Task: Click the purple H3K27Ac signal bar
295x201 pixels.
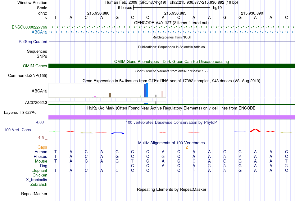Action: pyautogui.click(x=171, y=117)
